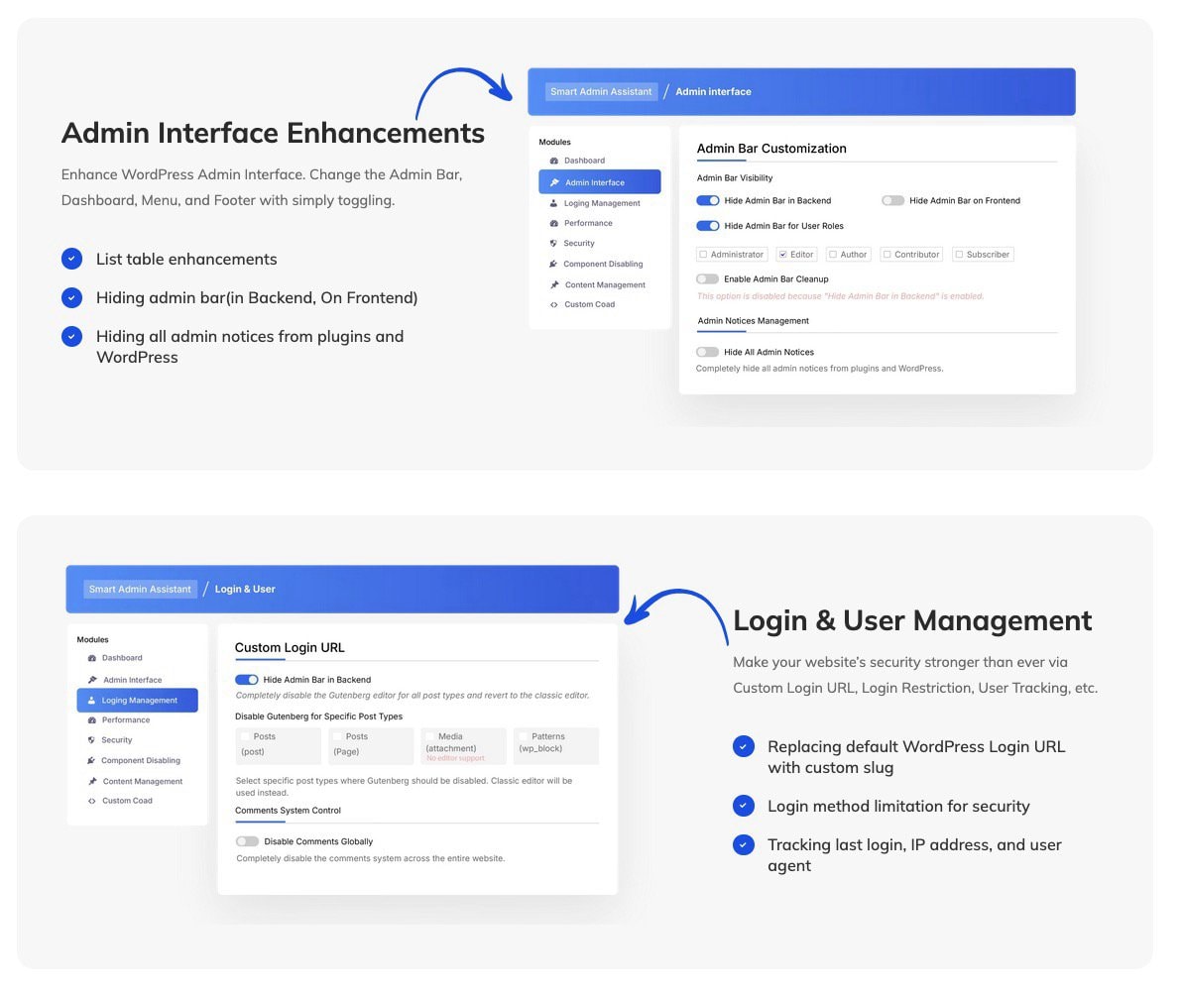Click Smart Admin Assistant breadcrumb in Login & User header
The height and width of the screenshot is (992, 1182).
click(x=140, y=590)
